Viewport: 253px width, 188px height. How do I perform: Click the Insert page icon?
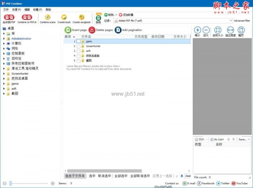[68, 30]
